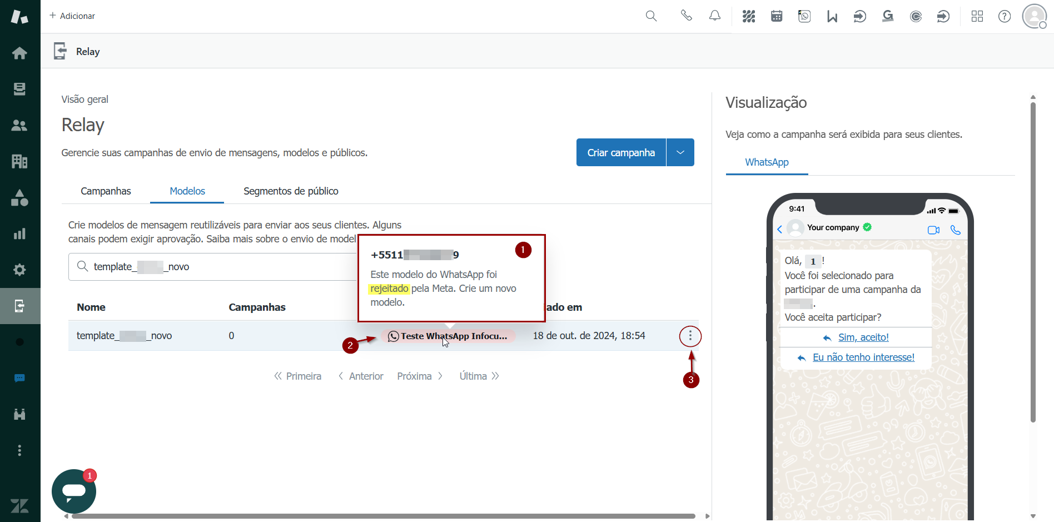Open the Segmentos de público tab
Screen dimensions: 1054x522
point(291,191)
